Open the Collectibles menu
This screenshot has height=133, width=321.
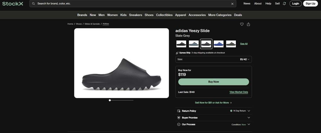point(164,15)
